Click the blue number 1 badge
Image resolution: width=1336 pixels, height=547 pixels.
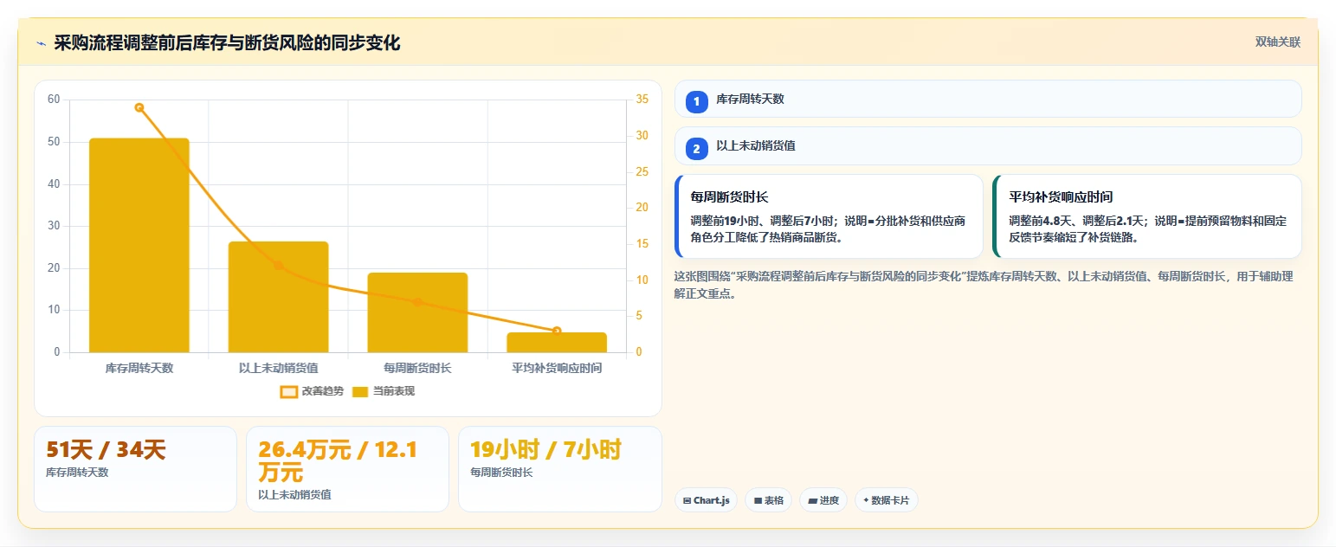(x=697, y=102)
